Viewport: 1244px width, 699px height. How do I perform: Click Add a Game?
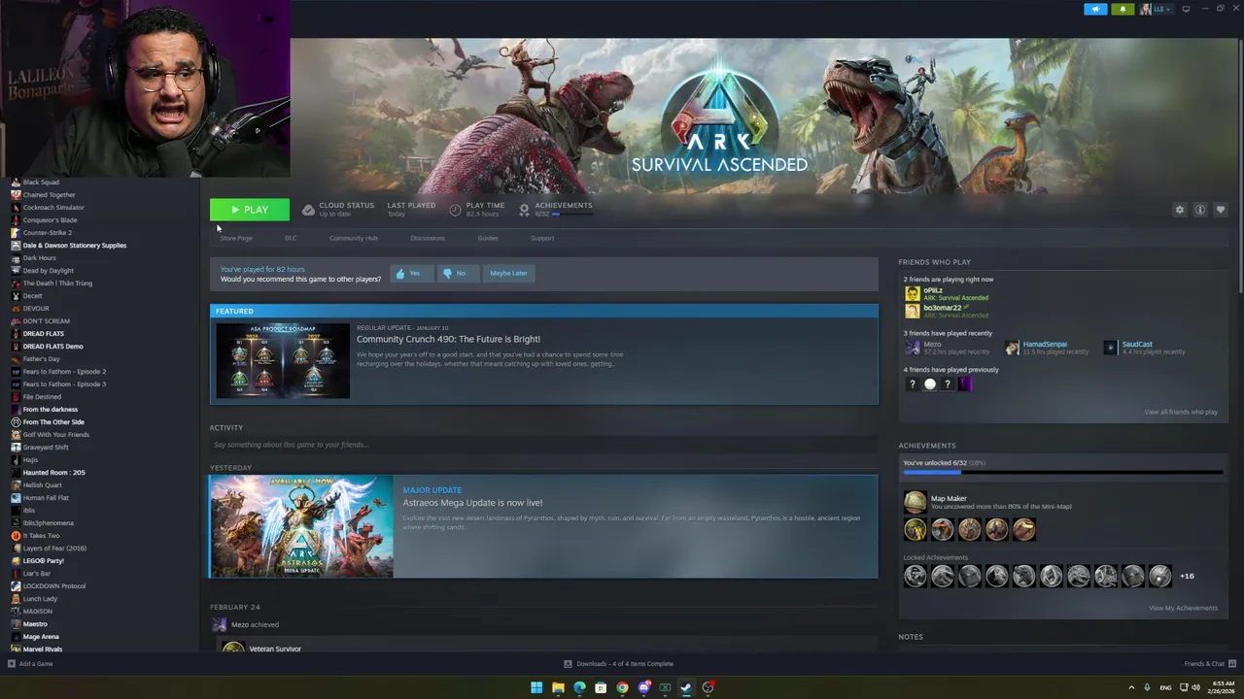coord(30,664)
